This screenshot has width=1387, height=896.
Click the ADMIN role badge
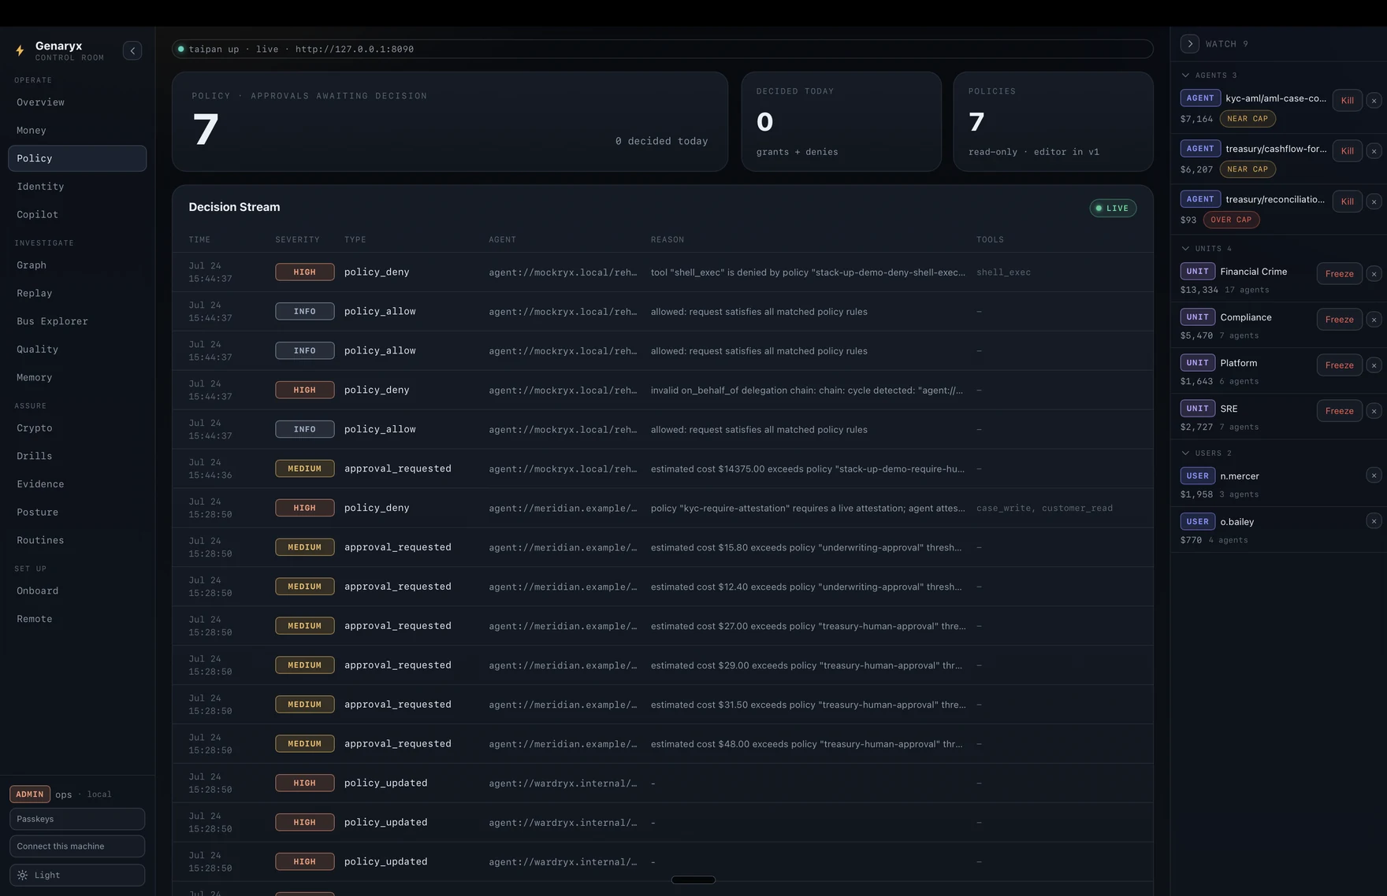[x=30, y=794]
